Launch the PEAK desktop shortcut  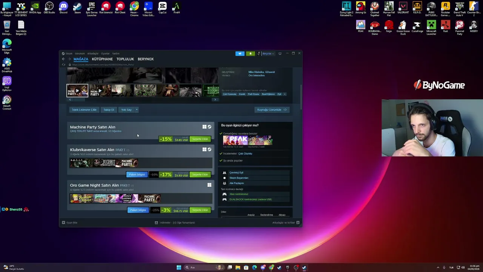361,26
